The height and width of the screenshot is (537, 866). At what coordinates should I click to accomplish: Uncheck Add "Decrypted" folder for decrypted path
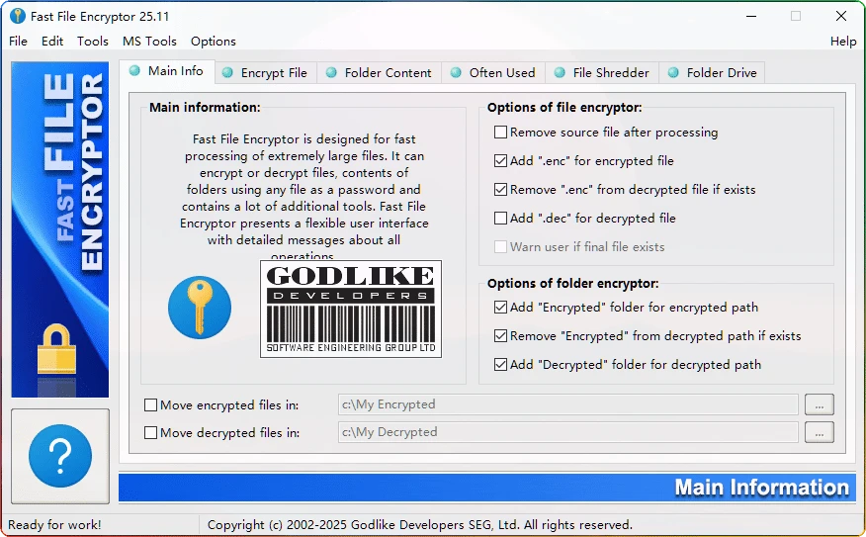pos(500,365)
